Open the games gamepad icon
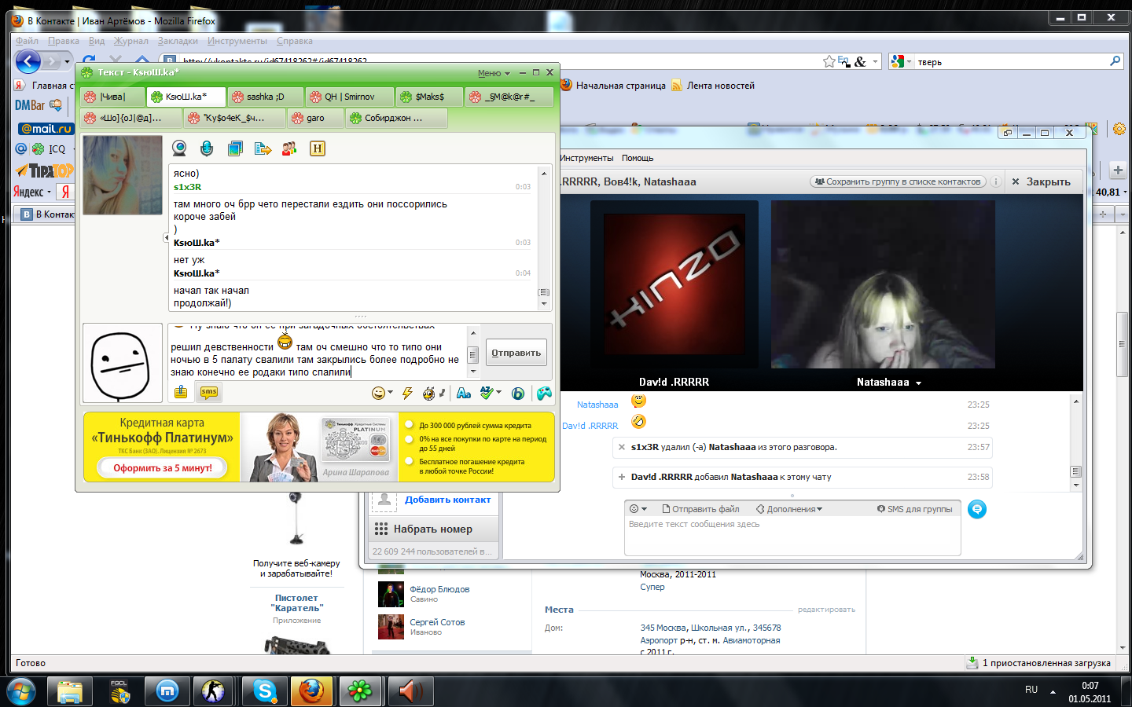 (544, 393)
